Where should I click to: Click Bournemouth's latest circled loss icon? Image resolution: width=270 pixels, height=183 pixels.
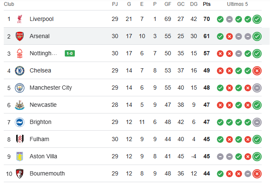point(257,173)
